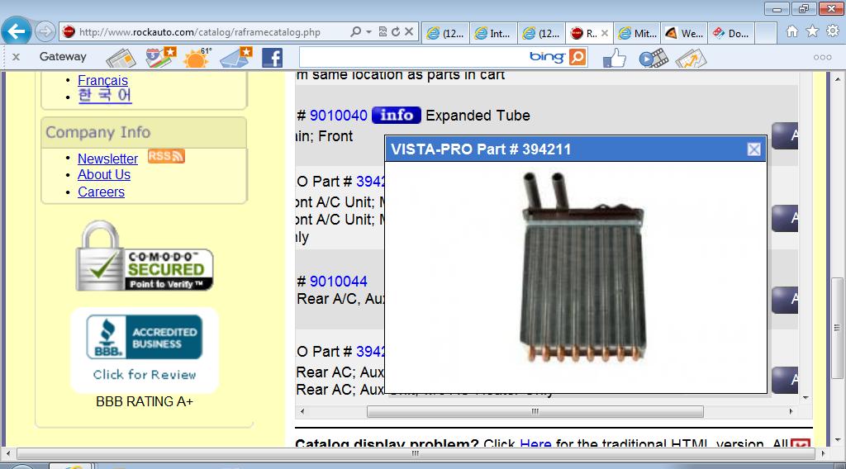
Task: Click the catalog frame horizontal scrollbar thumb
Action: [535, 411]
